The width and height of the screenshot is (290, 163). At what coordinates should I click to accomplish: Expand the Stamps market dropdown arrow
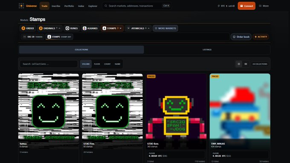(121, 28)
